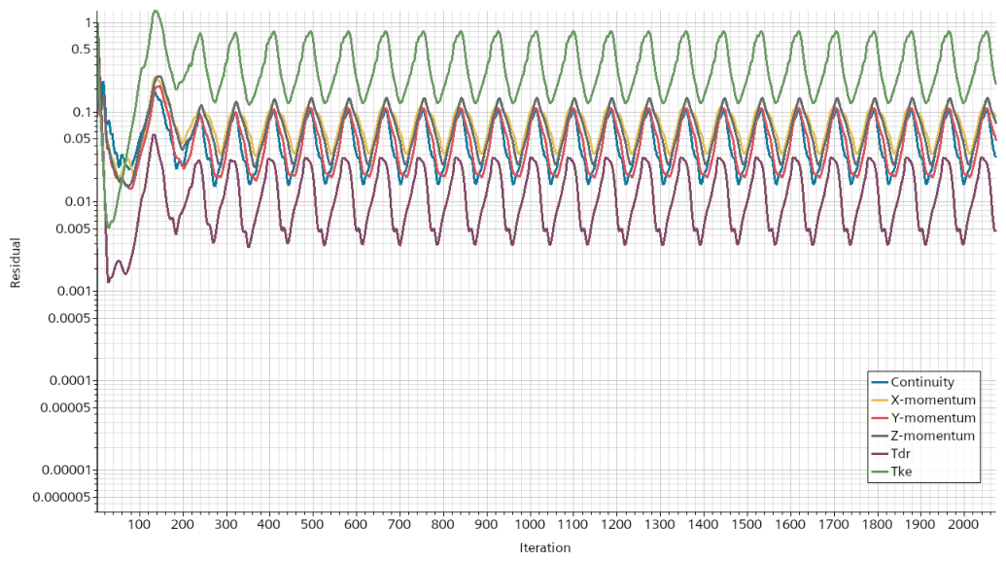Click the 0.01 residual tick label
Image resolution: width=1006 pixels, height=561 pixels.
tap(78, 202)
